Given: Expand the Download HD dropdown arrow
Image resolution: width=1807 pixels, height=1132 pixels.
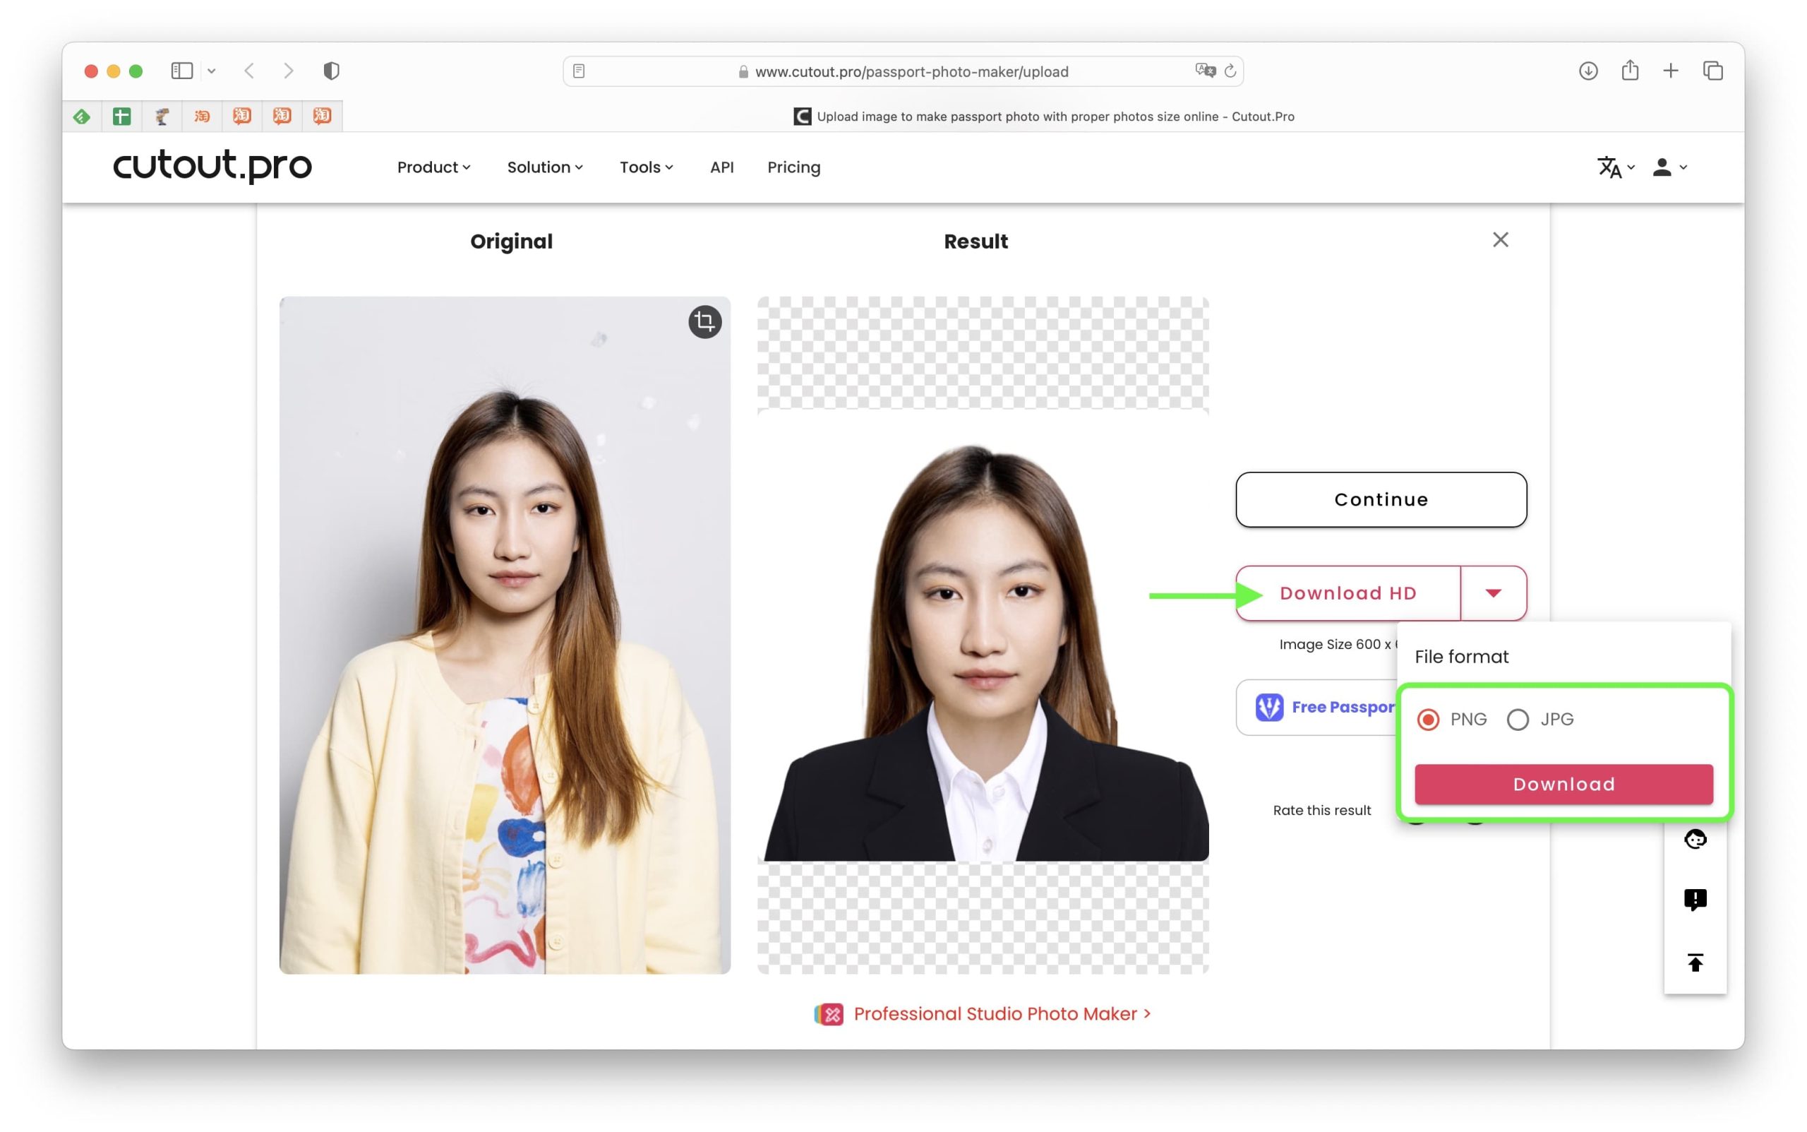Looking at the screenshot, I should (x=1493, y=593).
